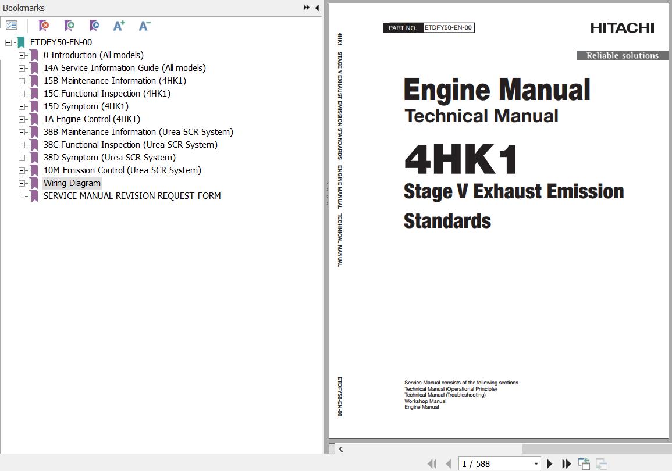Open bookmark 0 Introduction (All models)

point(94,55)
